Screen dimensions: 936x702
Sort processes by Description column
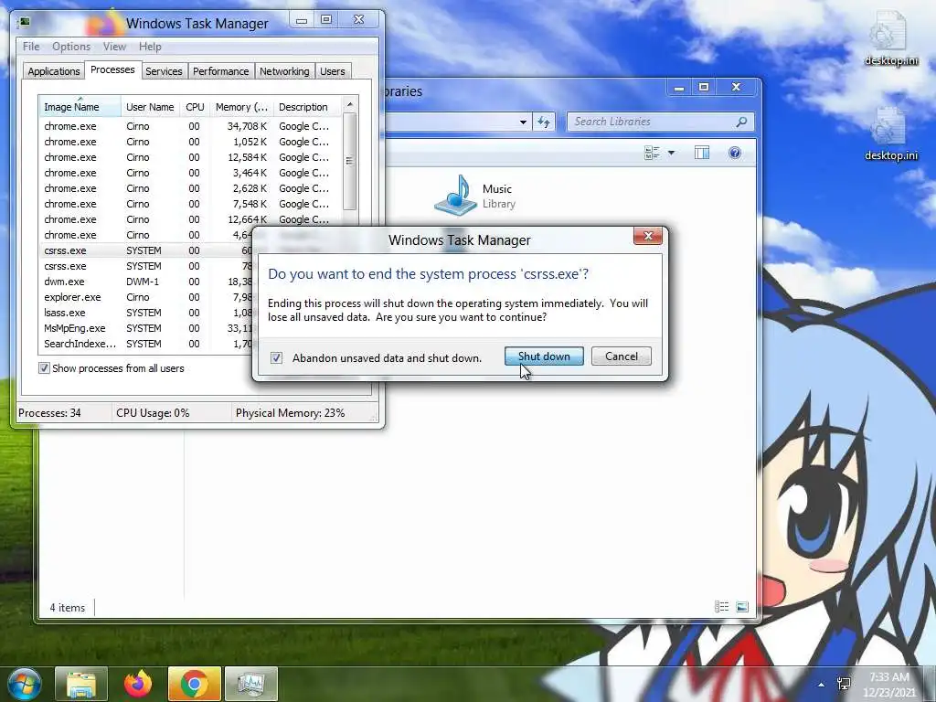pyautogui.click(x=307, y=107)
